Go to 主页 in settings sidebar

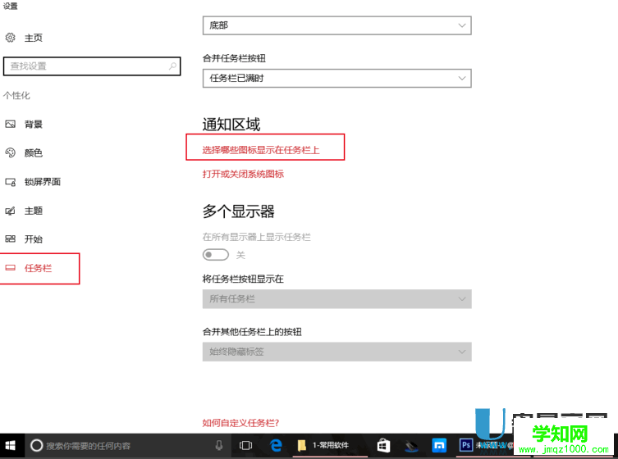pos(34,38)
